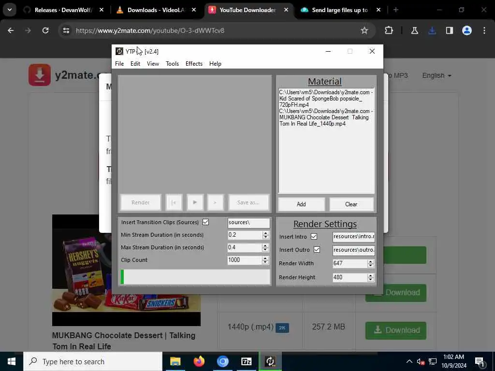Increase Clip Count with up arrow
Image resolution: width=495 pixels, height=371 pixels.
point(265,258)
